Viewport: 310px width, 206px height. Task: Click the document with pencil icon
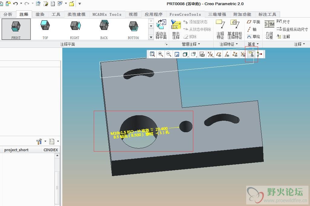pos(46,3)
